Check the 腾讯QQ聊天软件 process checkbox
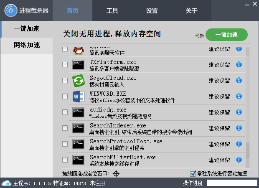 65,49
